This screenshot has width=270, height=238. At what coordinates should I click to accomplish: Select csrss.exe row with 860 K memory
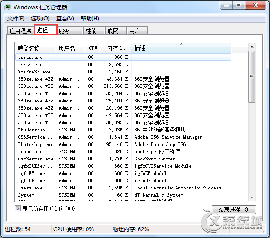click(x=123, y=57)
